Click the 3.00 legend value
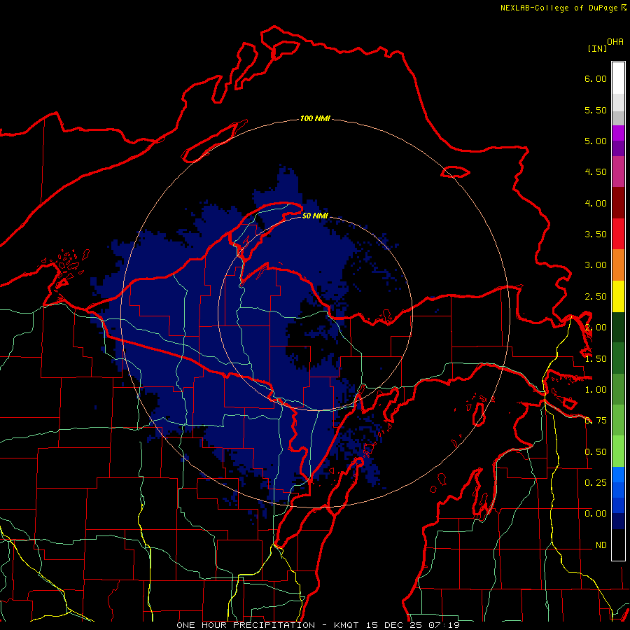The height and width of the screenshot is (630, 630). pos(596,265)
